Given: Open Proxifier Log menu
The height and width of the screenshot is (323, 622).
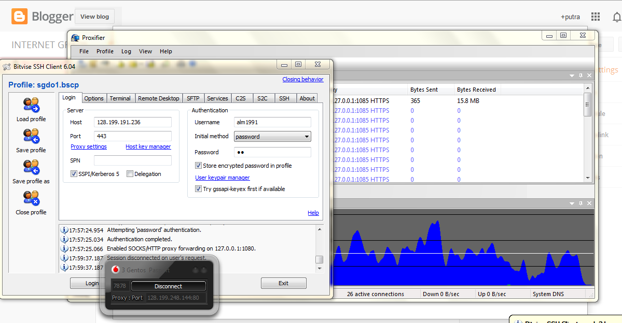Looking at the screenshot, I should pos(126,51).
